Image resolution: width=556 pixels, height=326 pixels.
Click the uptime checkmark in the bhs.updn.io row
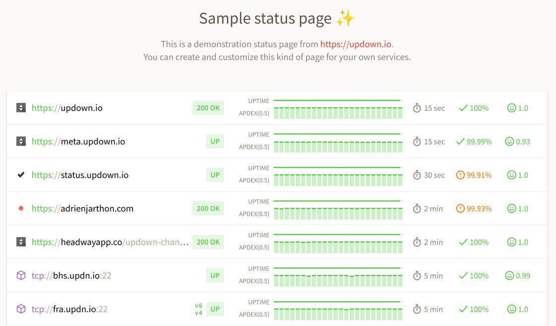pyautogui.click(x=463, y=275)
